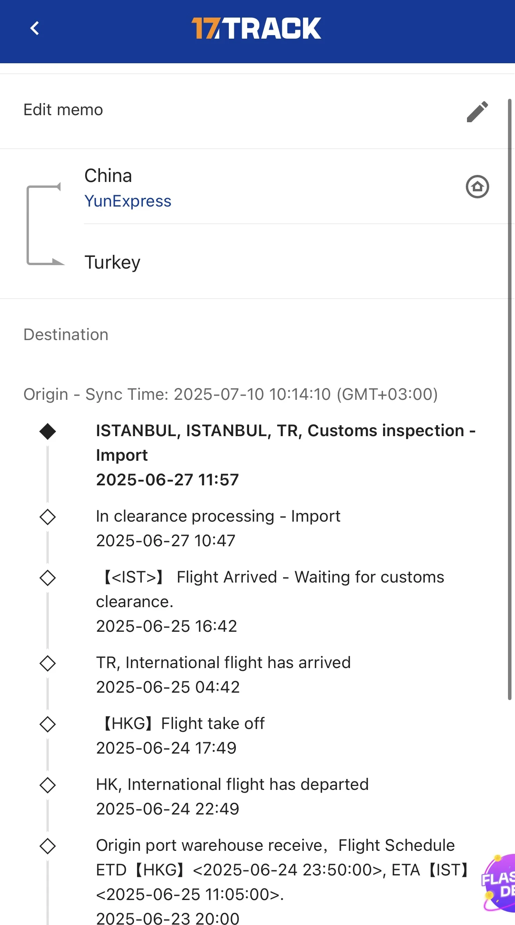The image size is (515, 925).
Task: Click the China to Turkey route icon
Action: pyautogui.click(x=45, y=225)
